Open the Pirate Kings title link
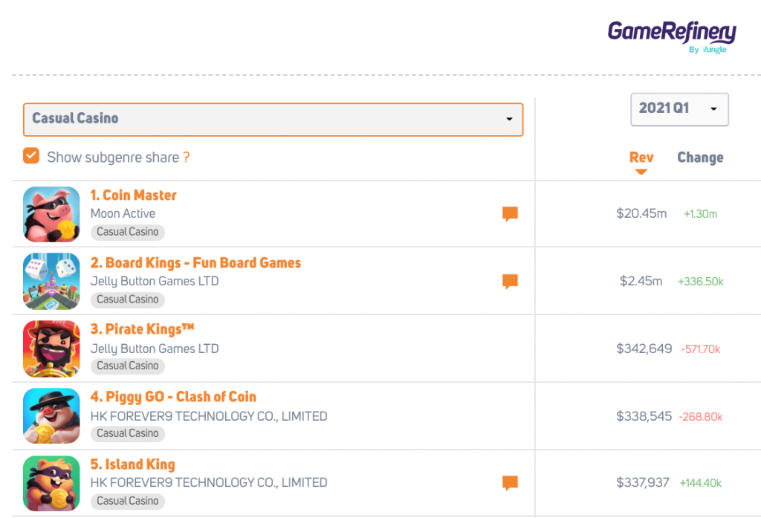Viewport: 761px width, 518px height. coord(142,329)
